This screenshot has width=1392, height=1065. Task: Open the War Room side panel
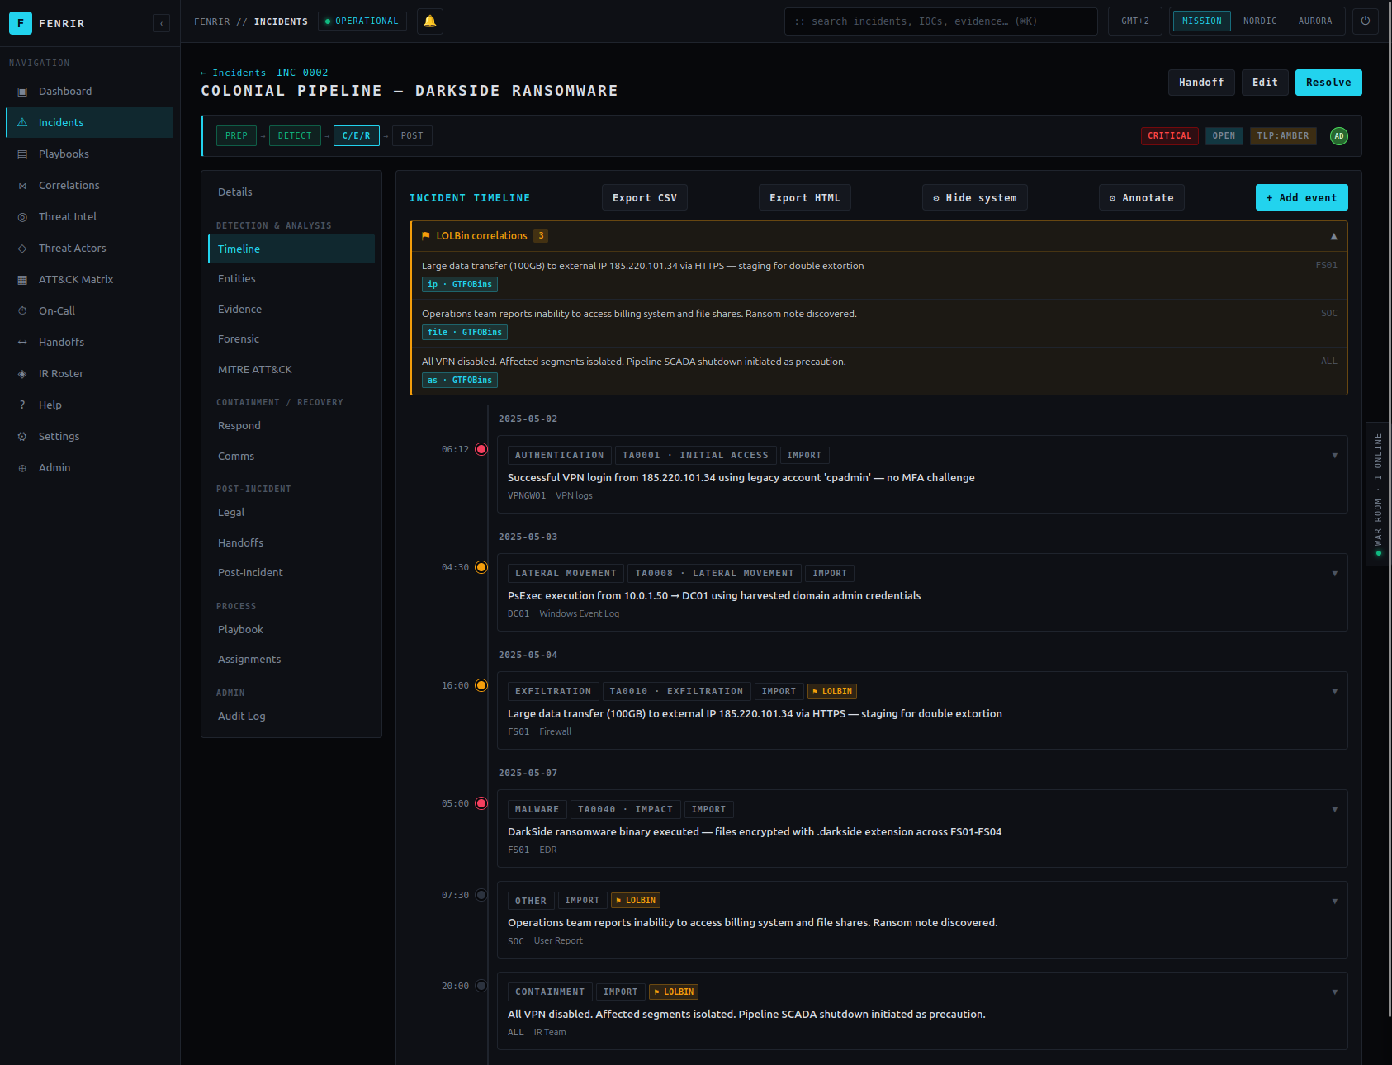(1378, 493)
